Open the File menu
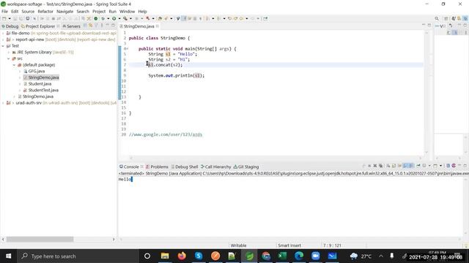Viewport: 469px width, 263px height. point(4,12)
